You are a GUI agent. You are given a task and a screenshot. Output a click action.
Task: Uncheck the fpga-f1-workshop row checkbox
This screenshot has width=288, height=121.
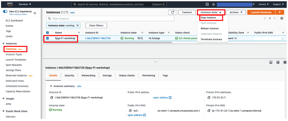point(47,38)
